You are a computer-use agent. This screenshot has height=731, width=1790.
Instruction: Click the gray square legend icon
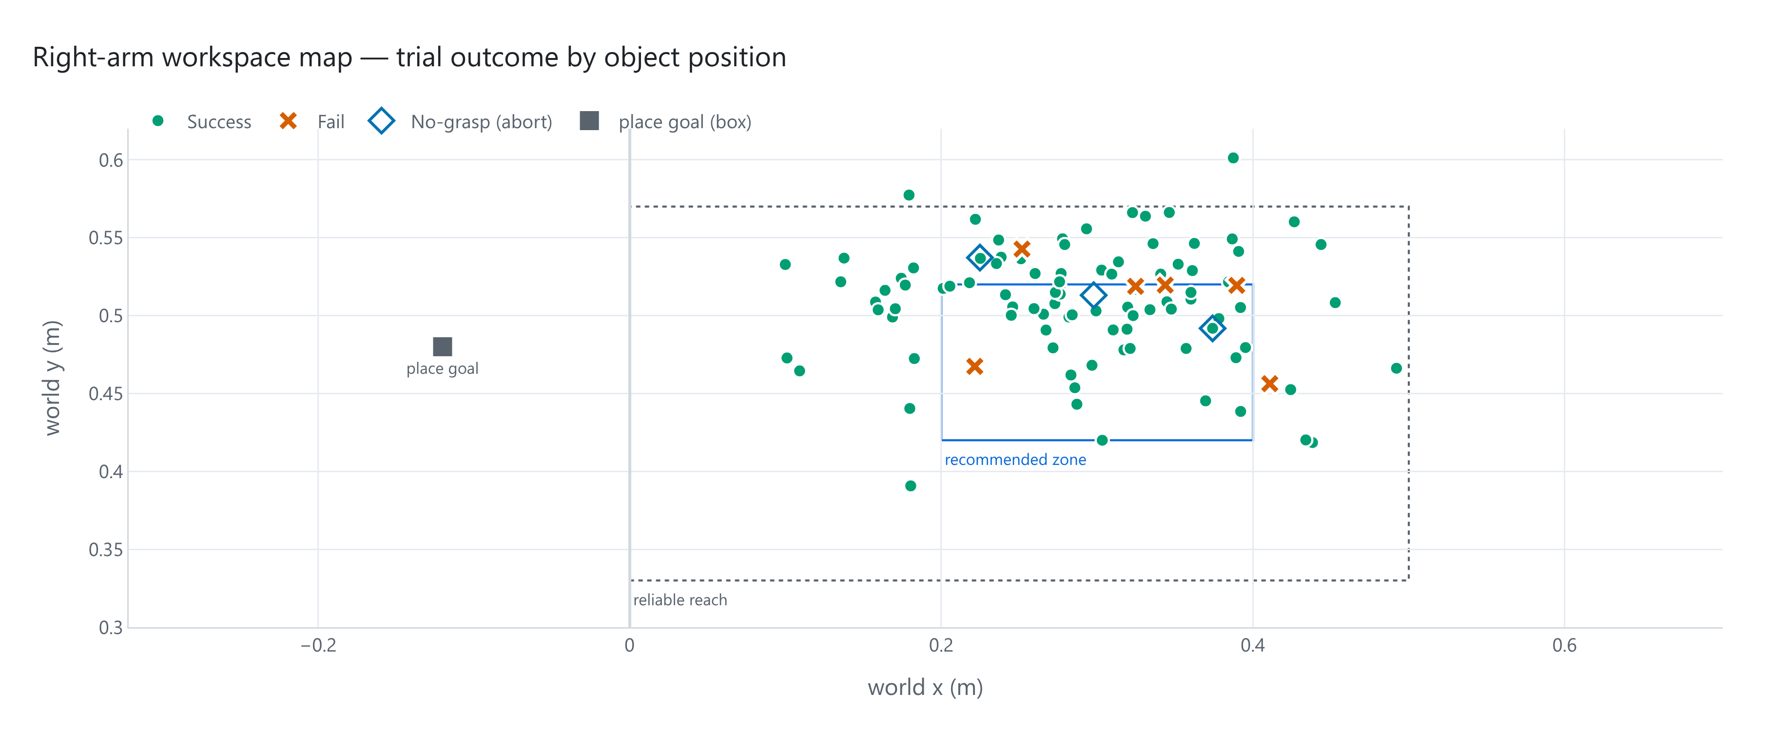coord(589,121)
